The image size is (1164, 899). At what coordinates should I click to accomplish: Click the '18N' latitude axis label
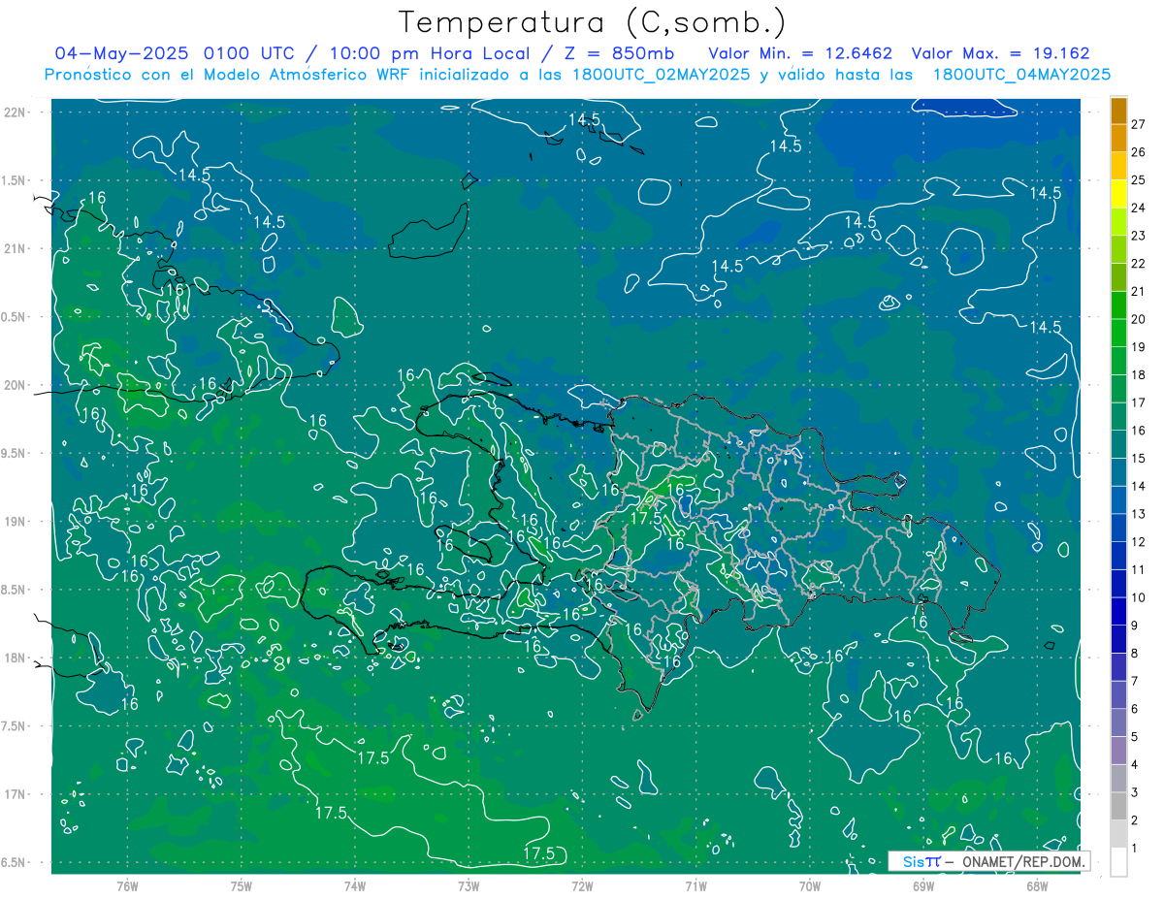point(17,658)
